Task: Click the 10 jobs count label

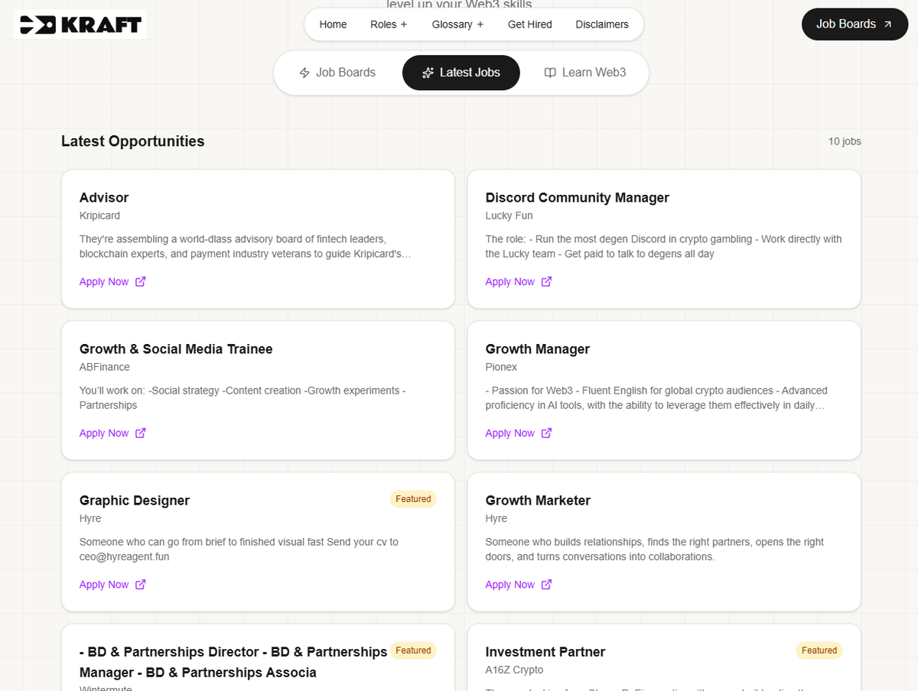Action: [x=845, y=141]
